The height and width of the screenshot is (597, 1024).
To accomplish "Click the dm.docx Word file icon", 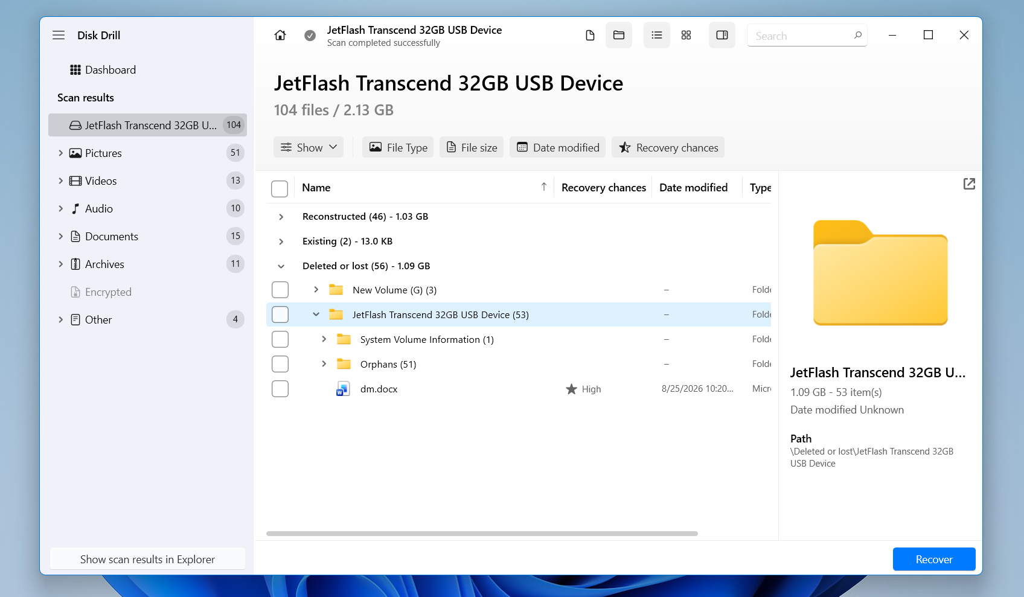I will 343,389.
